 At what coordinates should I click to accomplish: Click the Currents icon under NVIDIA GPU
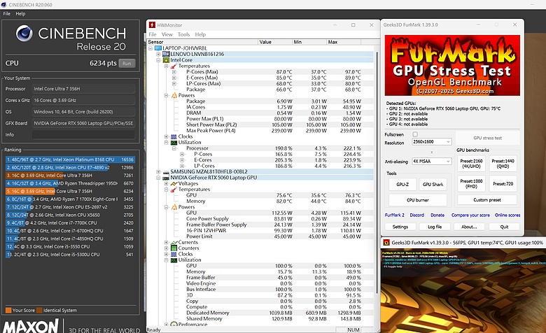pyautogui.click(x=174, y=242)
